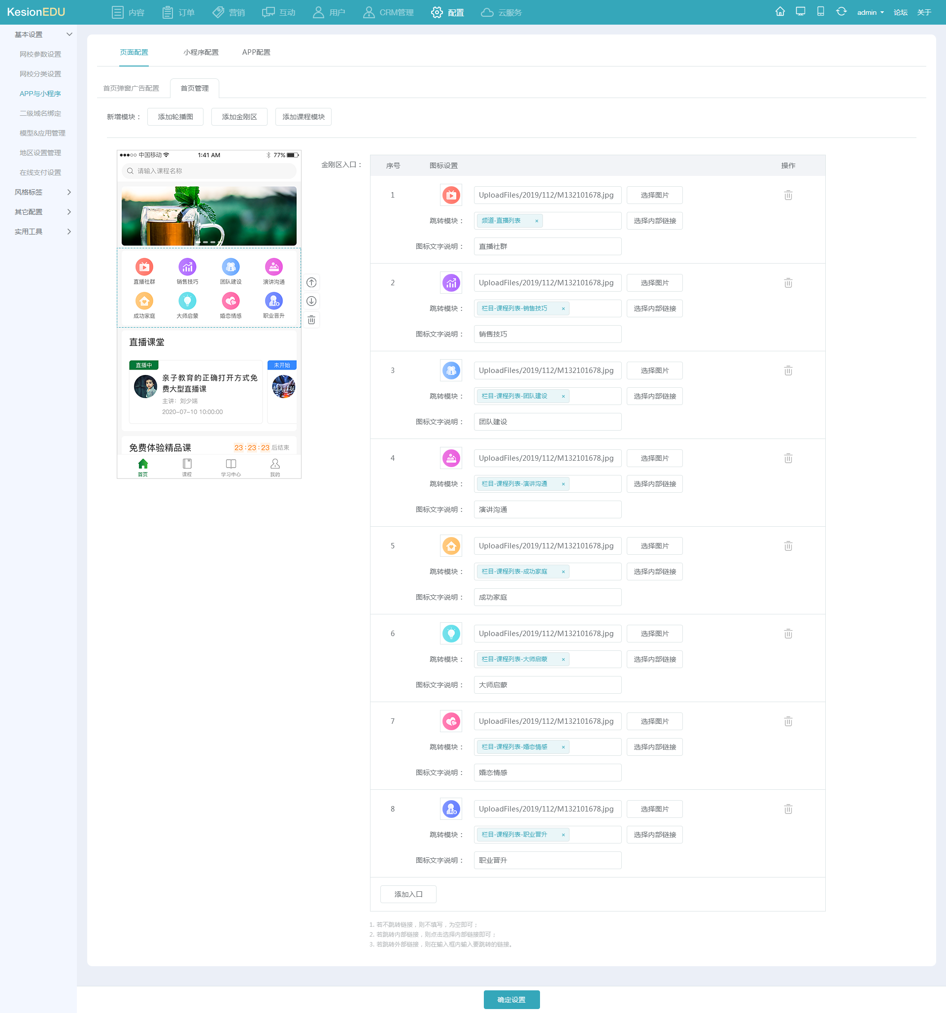Select 我的 in the phone preview bottom navigation
The width and height of the screenshot is (946, 1013).
[x=275, y=465]
